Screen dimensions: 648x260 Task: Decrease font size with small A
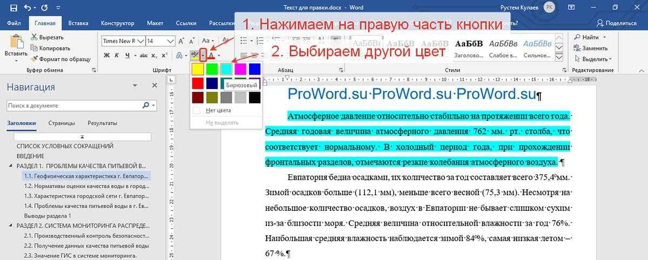click(191, 41)
